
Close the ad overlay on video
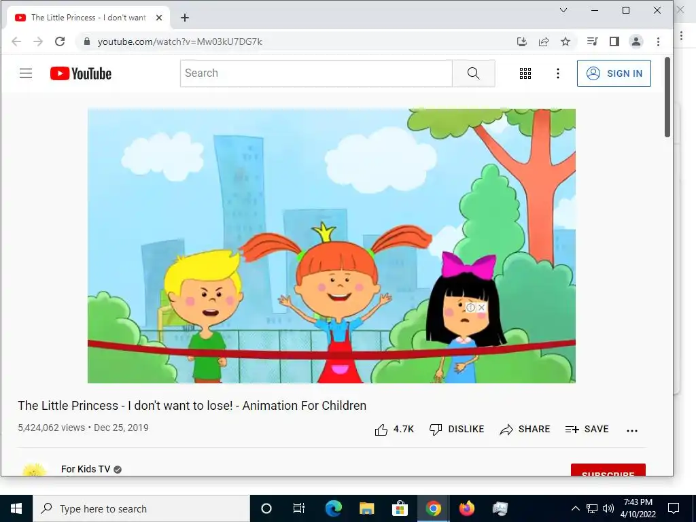tap(482, 307)
